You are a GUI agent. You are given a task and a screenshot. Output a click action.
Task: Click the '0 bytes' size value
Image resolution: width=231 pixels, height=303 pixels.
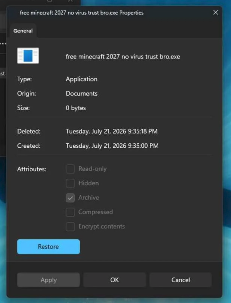pyautogui.click(x=76, y=108)
